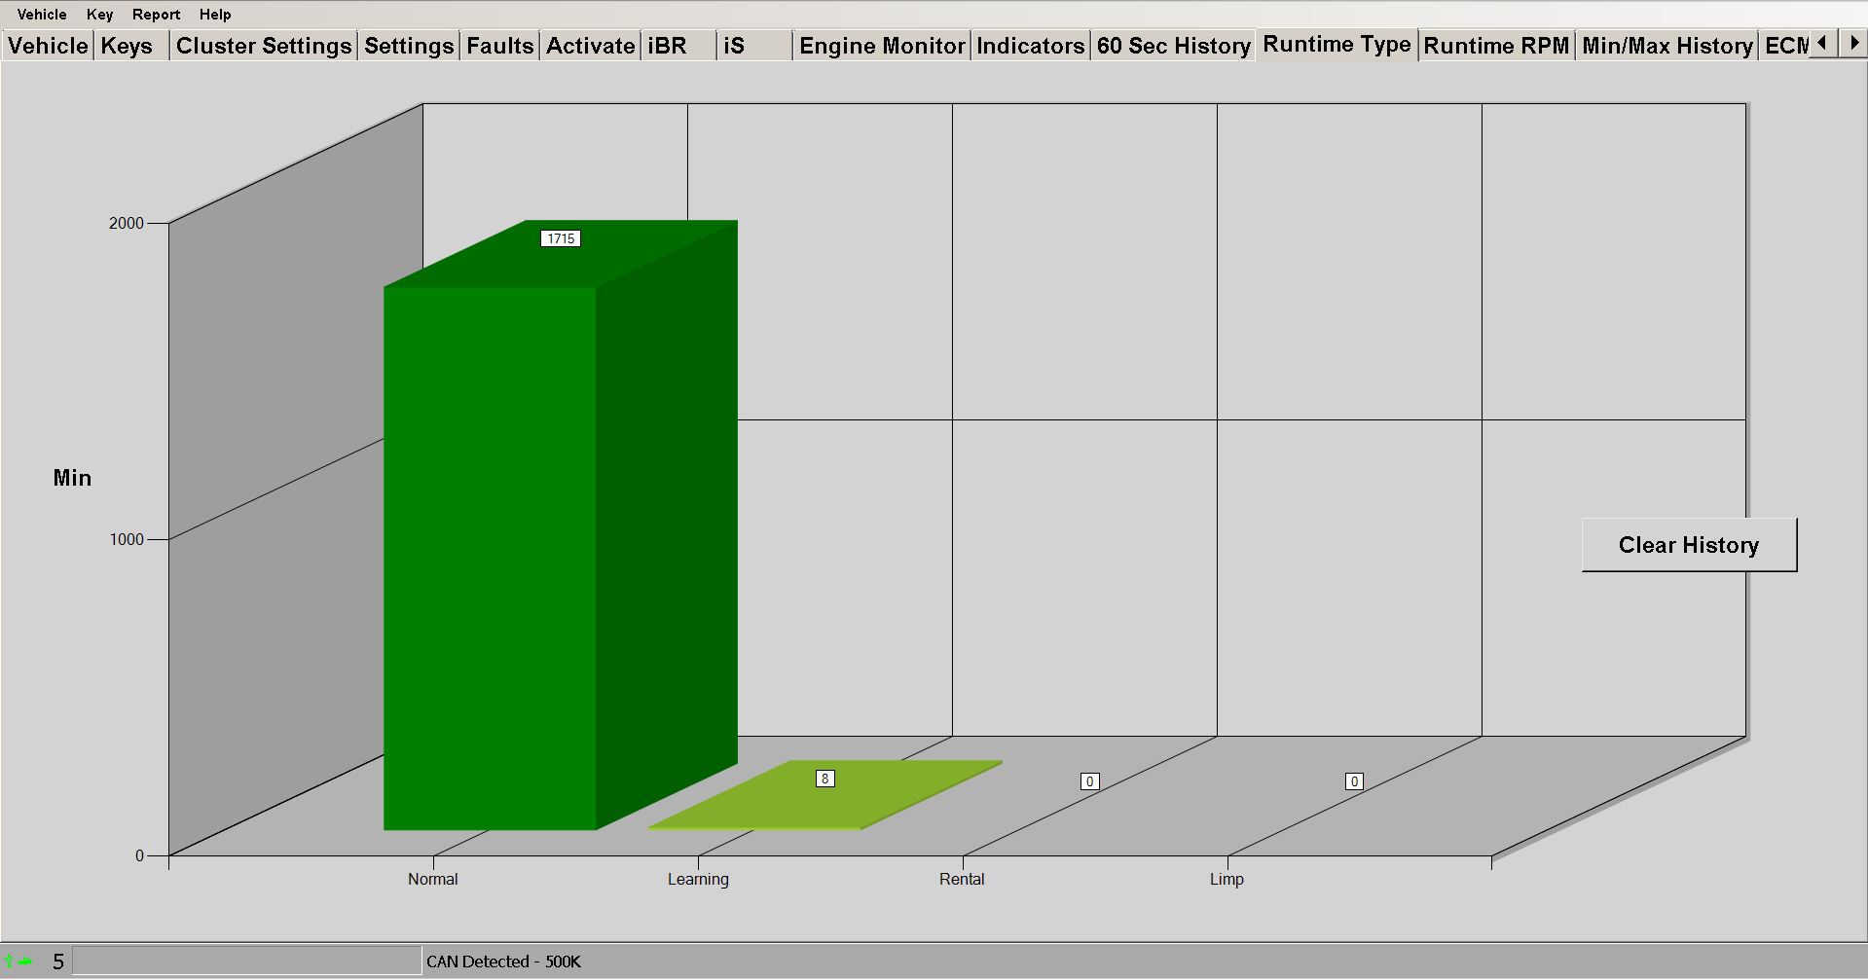
Task: Click the number 5 in the status bar
Action: [x=58, y=962]
